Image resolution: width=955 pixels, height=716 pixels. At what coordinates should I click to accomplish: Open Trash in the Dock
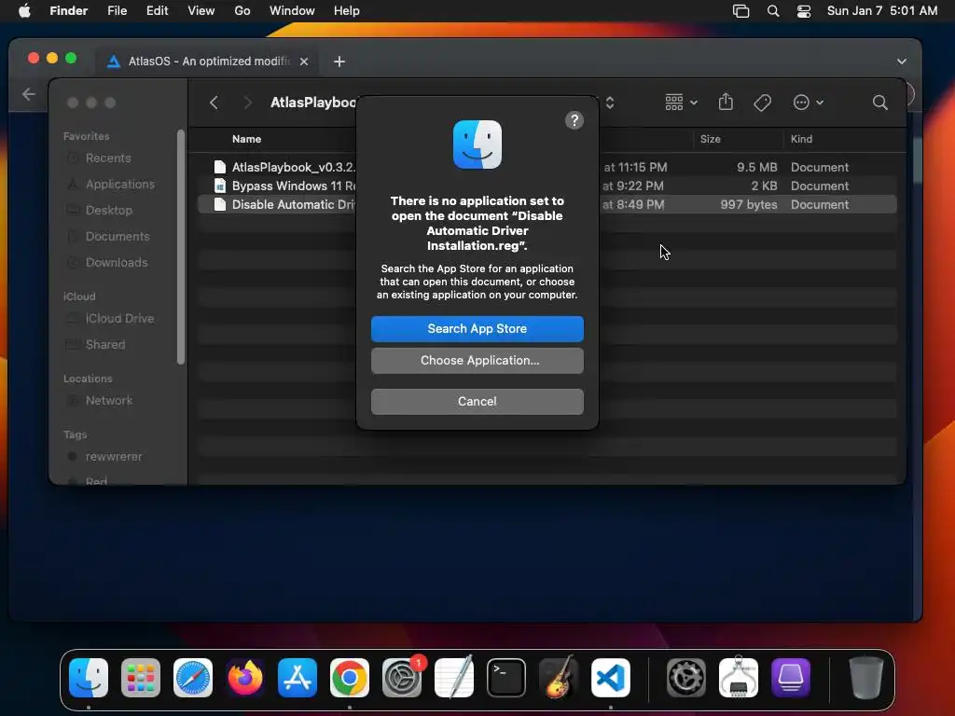866,678
